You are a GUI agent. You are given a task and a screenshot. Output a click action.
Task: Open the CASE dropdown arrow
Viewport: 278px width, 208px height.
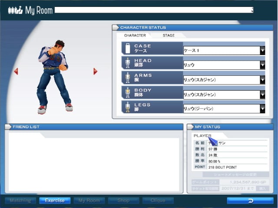(262, 51)
